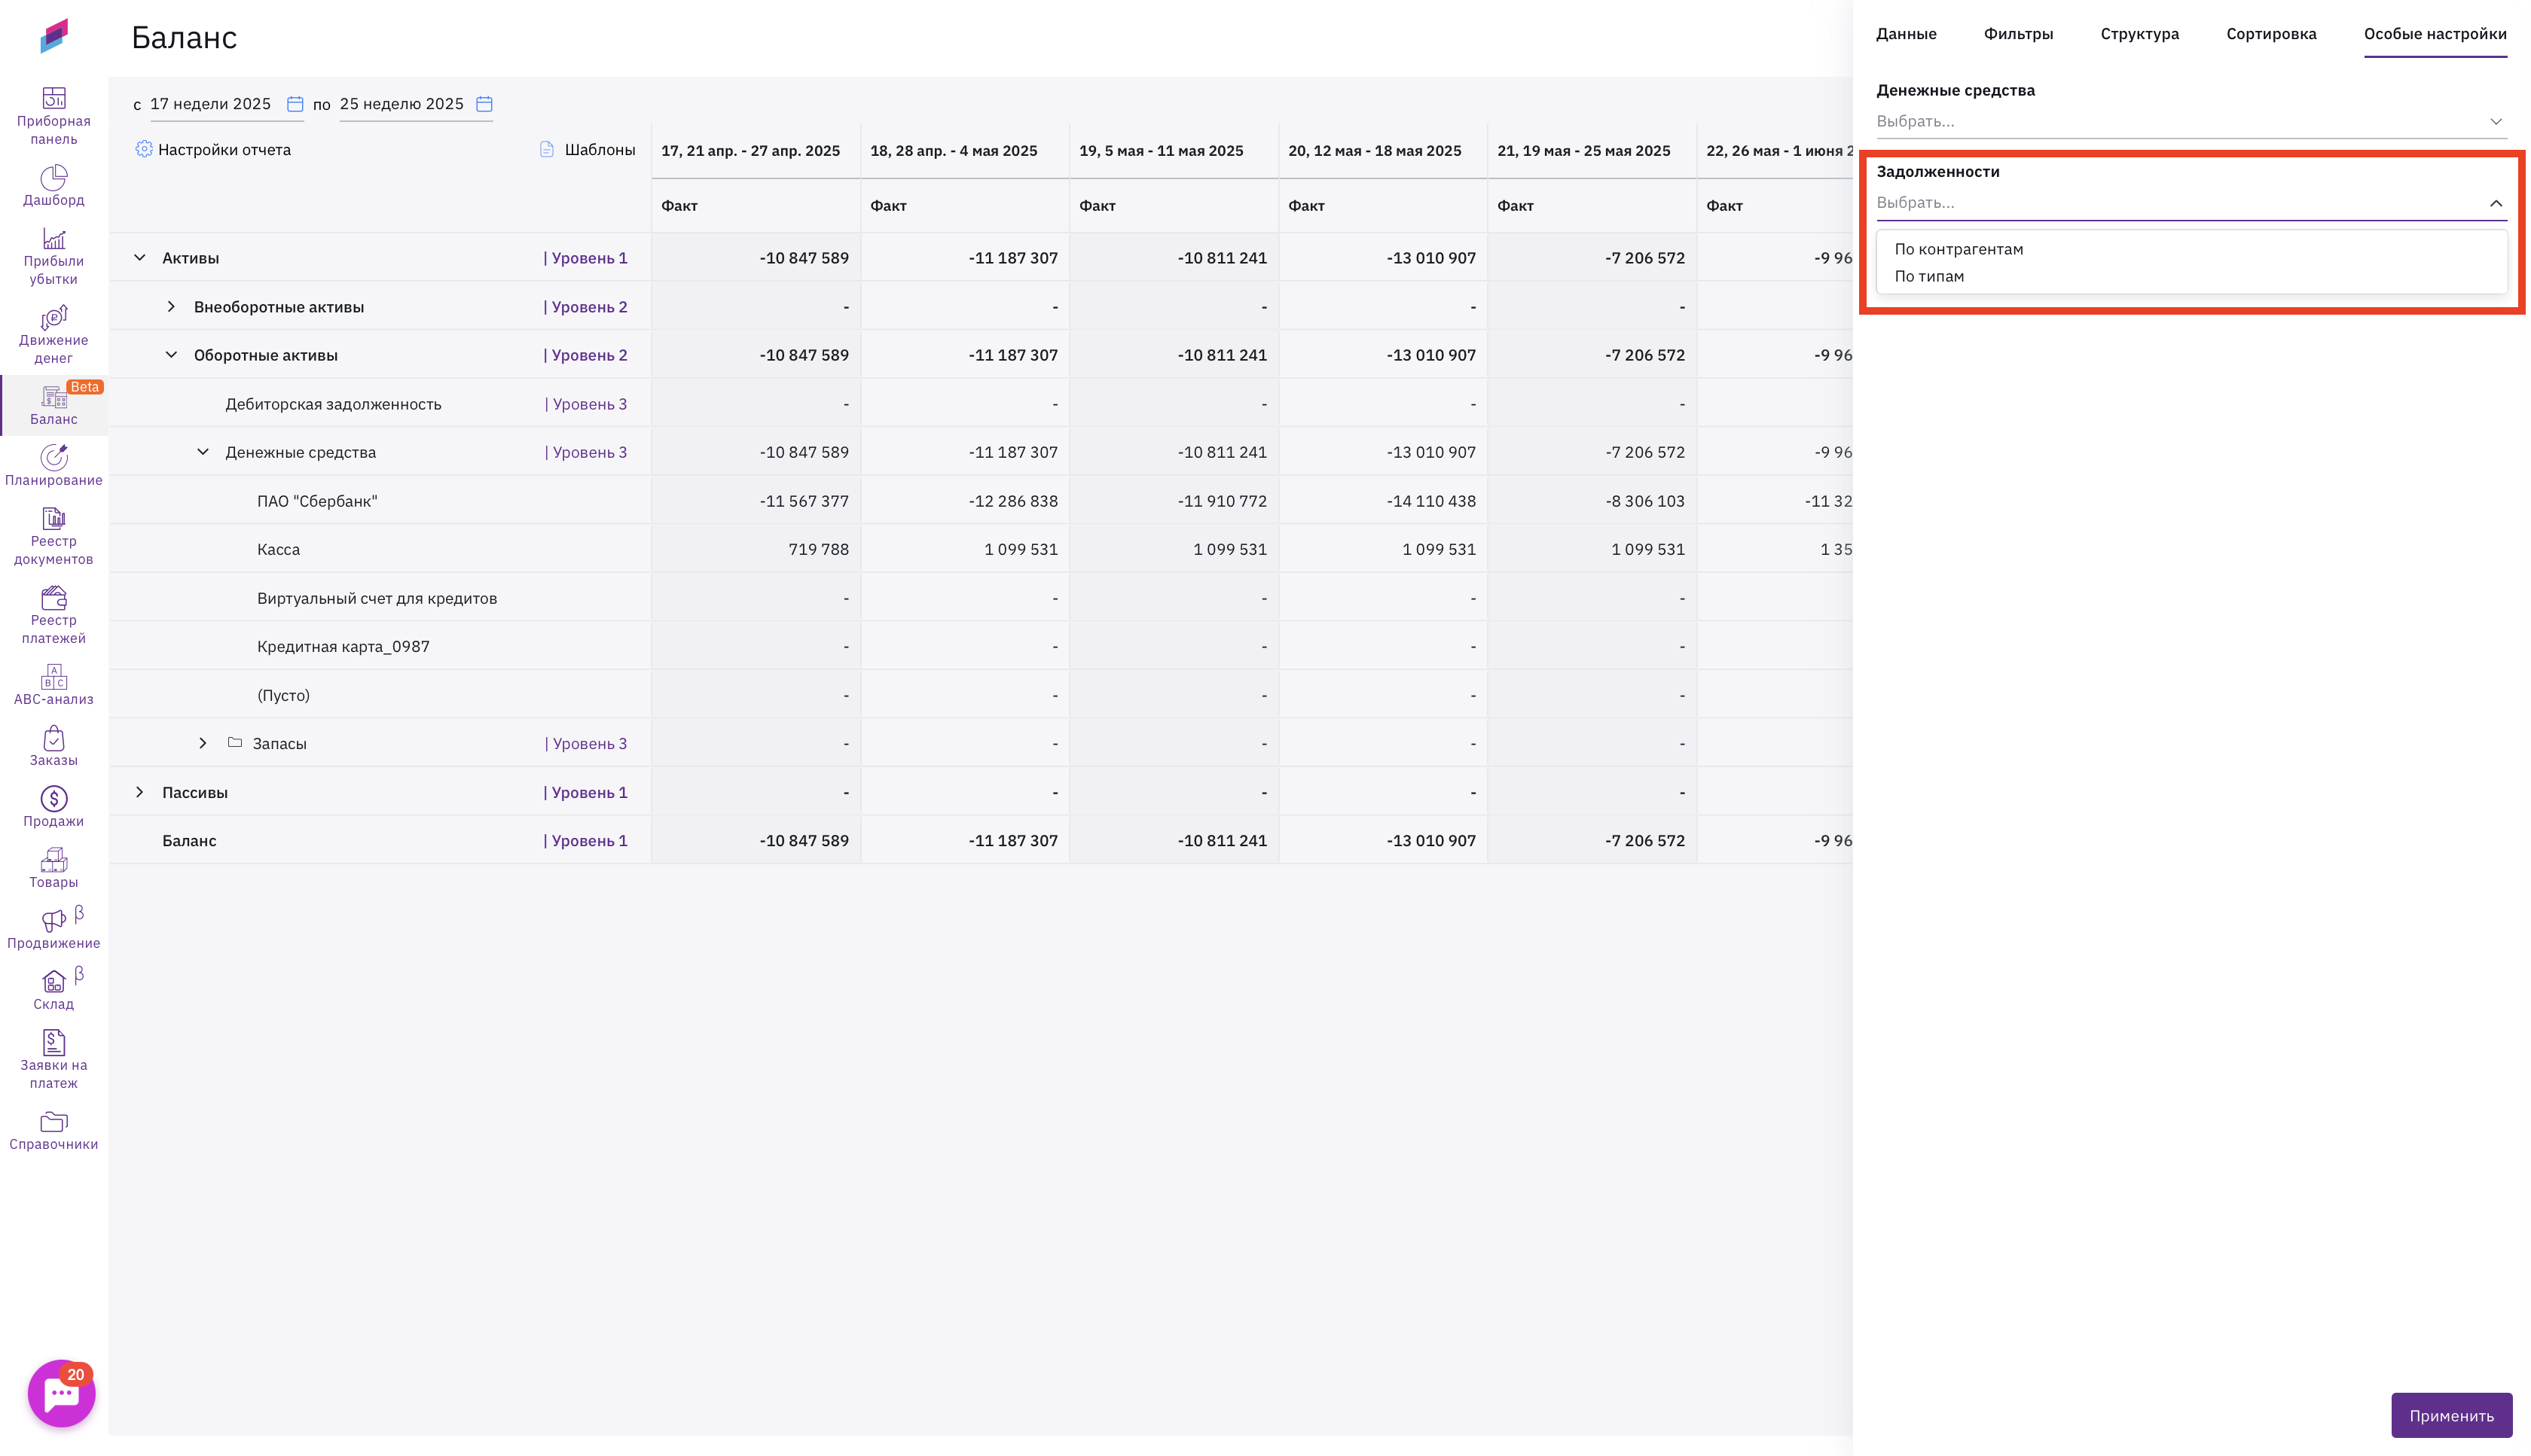Switch to the Сортировка tab

2271,34
